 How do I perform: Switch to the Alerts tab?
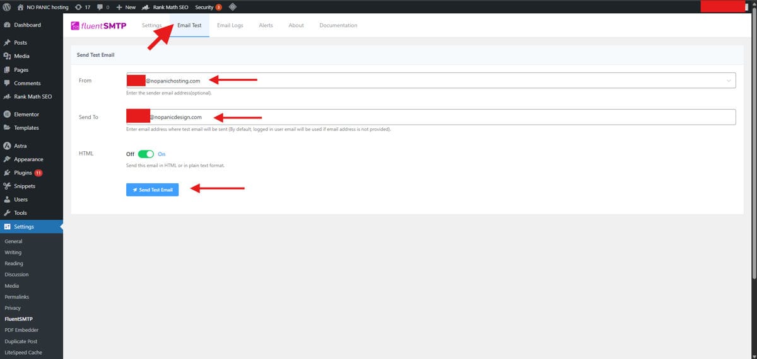(x=266, y=25)
